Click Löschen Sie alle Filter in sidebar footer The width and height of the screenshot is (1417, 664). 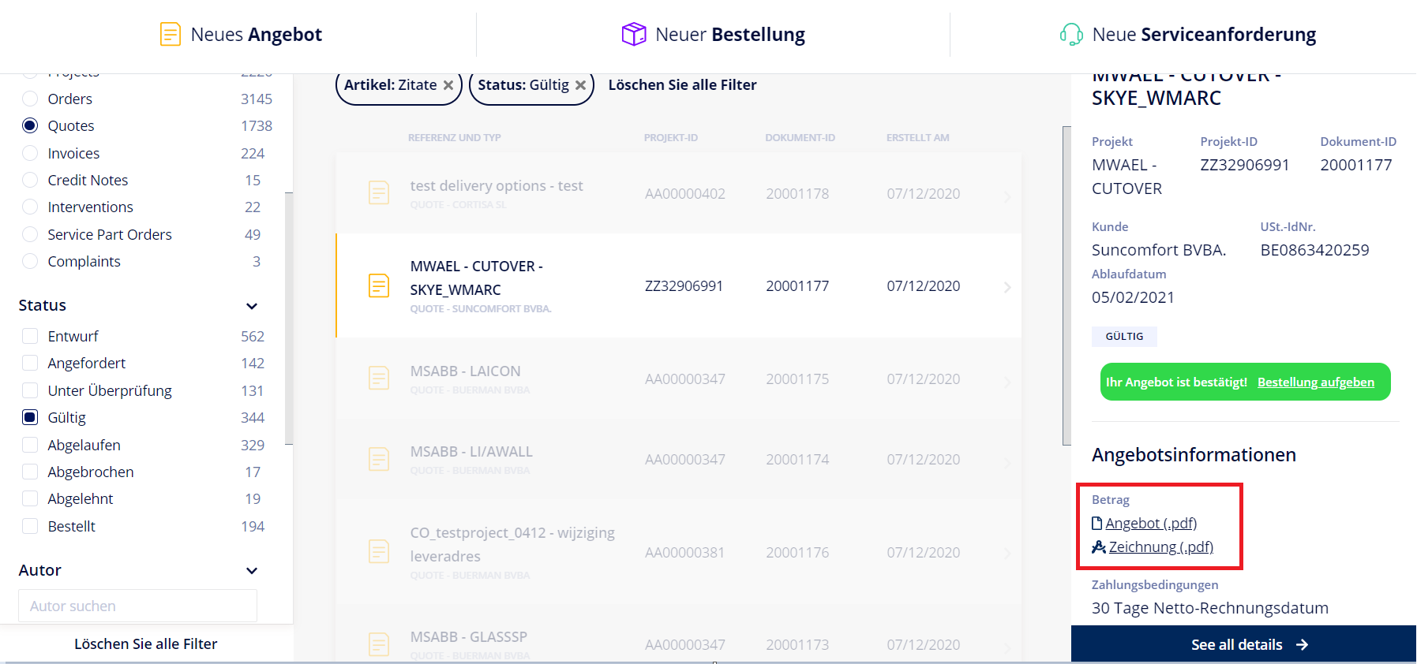tap(146, 643)
